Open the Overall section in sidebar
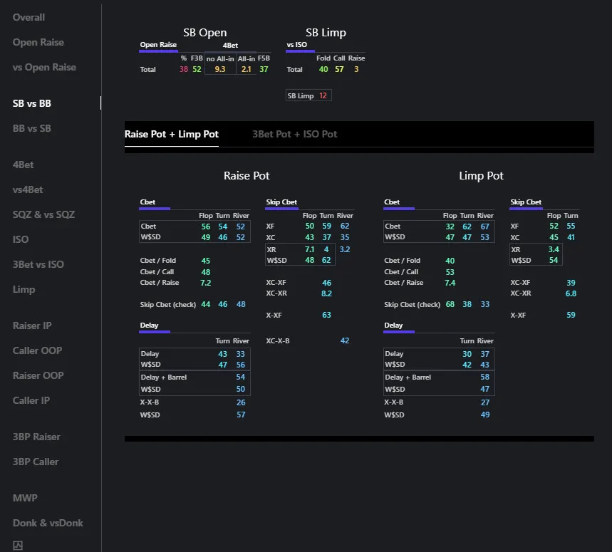 click(x=28, y=17)
